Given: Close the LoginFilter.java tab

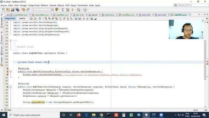Looking at the screenshot, I should [x=189, y=15].
